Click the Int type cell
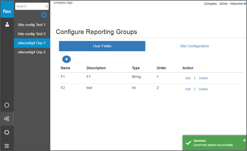Screen dimensions: 247x151 click(134, 88)
